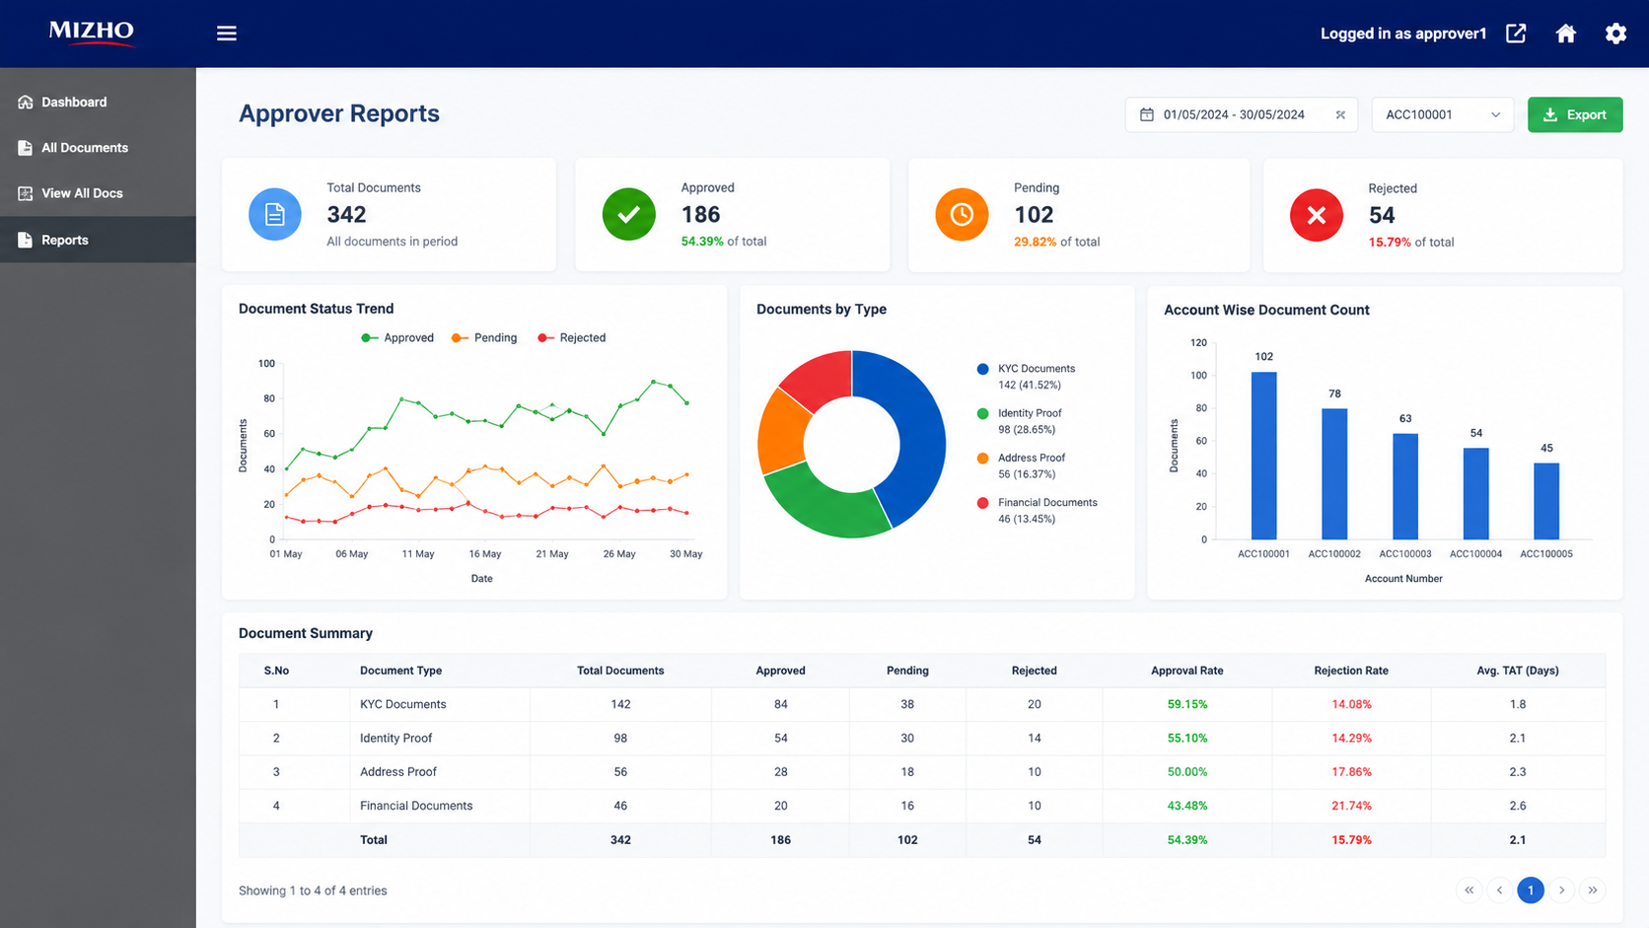The width and height of the screenshot is (1649, 928).
Task: Click the date range input field
Action: (x=1241, y=114)
